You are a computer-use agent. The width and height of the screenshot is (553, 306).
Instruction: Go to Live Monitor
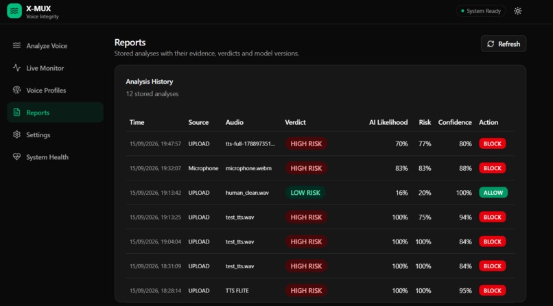coord(55,68)
